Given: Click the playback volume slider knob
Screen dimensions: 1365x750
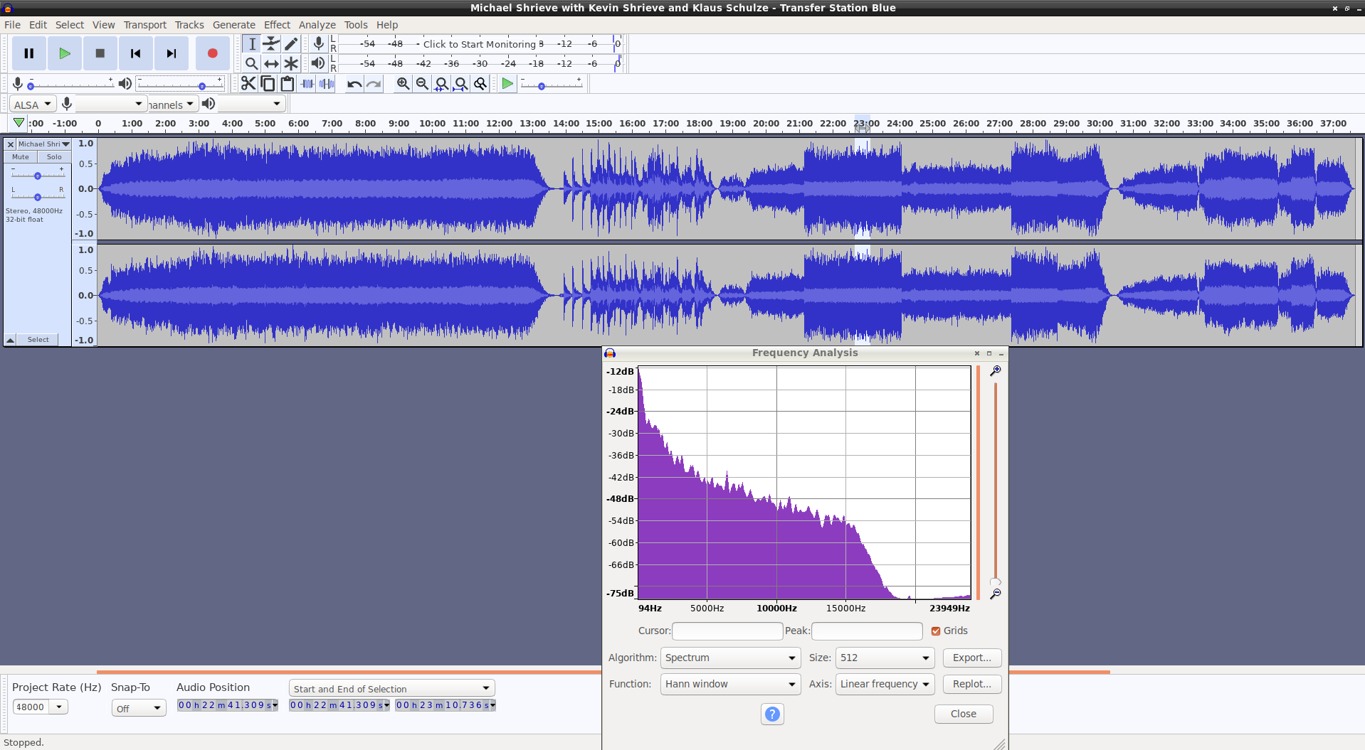Looking at the screenshot, I should 202,86.
